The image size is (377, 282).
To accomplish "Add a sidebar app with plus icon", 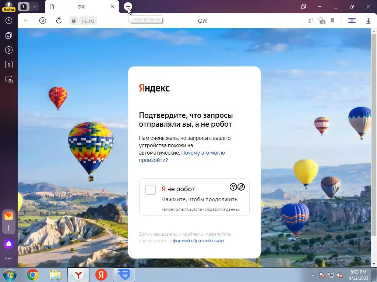I will tap(9, 228).
